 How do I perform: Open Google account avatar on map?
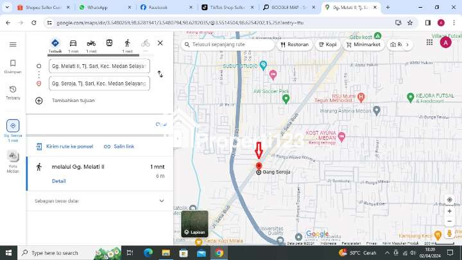click(445, 43)
